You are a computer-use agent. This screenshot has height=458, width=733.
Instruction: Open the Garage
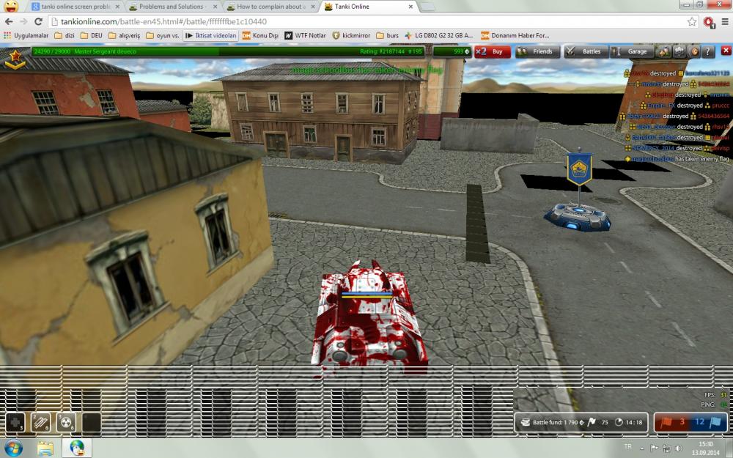click(x=632, y=51)
